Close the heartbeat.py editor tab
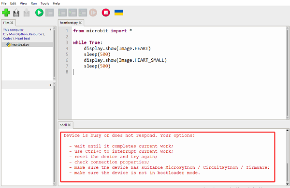This screenshot has width=290, height=188. pyautogui.click(x=80, y=23)
